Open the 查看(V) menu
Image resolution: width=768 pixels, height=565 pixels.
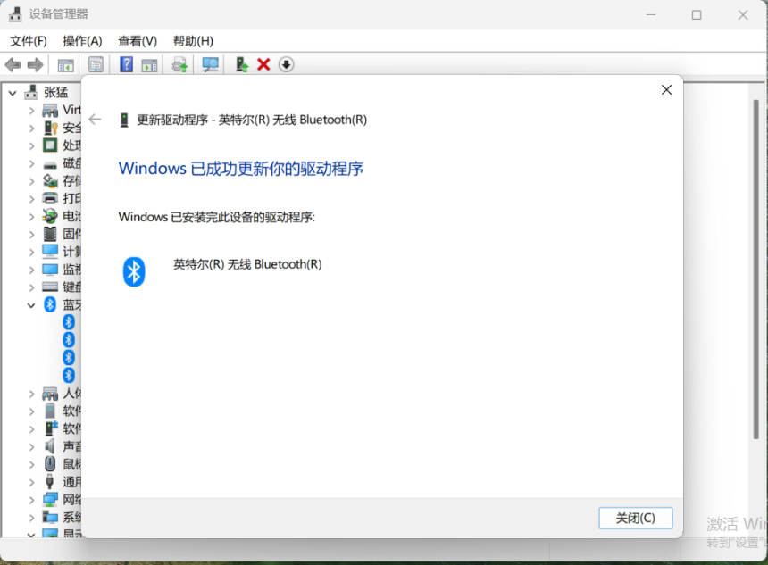[138, 41]
